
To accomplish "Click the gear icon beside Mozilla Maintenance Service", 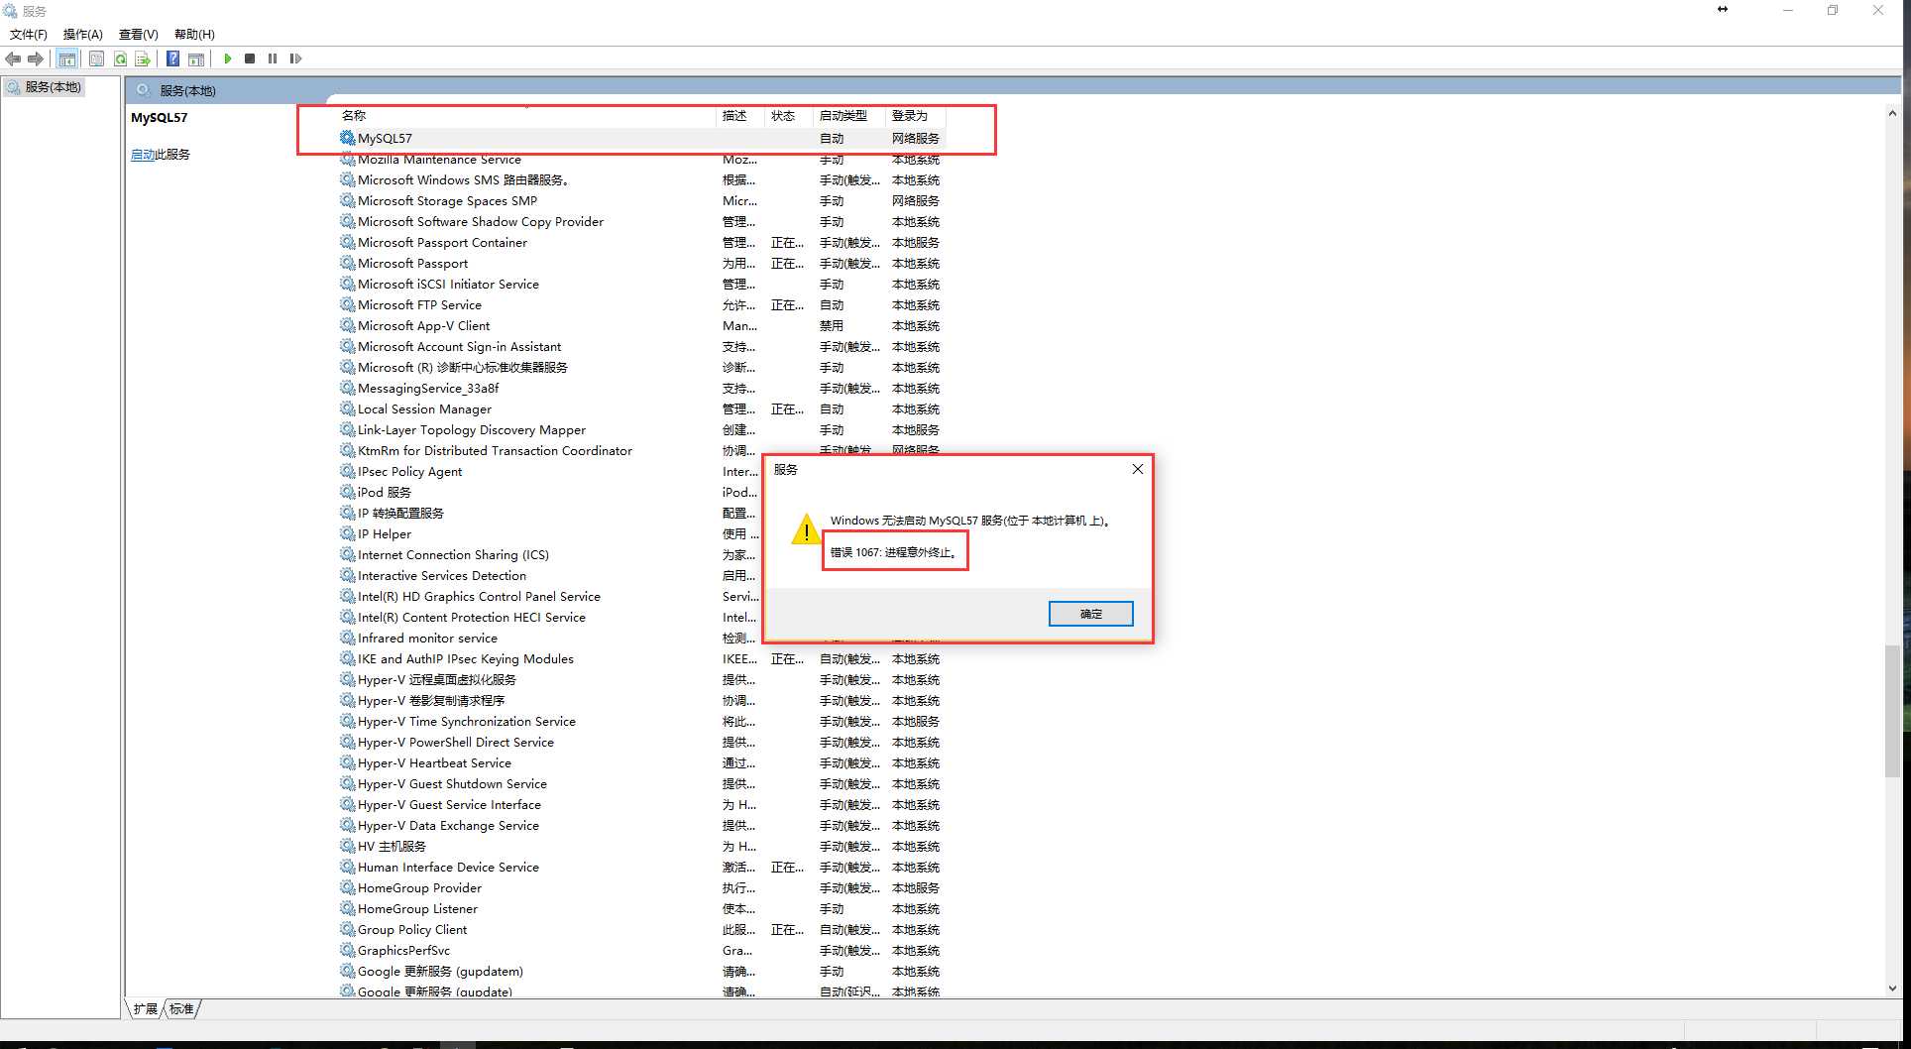I will [347, 159].
